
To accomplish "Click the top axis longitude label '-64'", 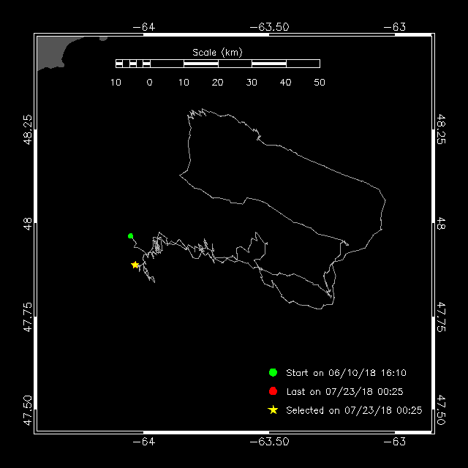I will [144, 27].
